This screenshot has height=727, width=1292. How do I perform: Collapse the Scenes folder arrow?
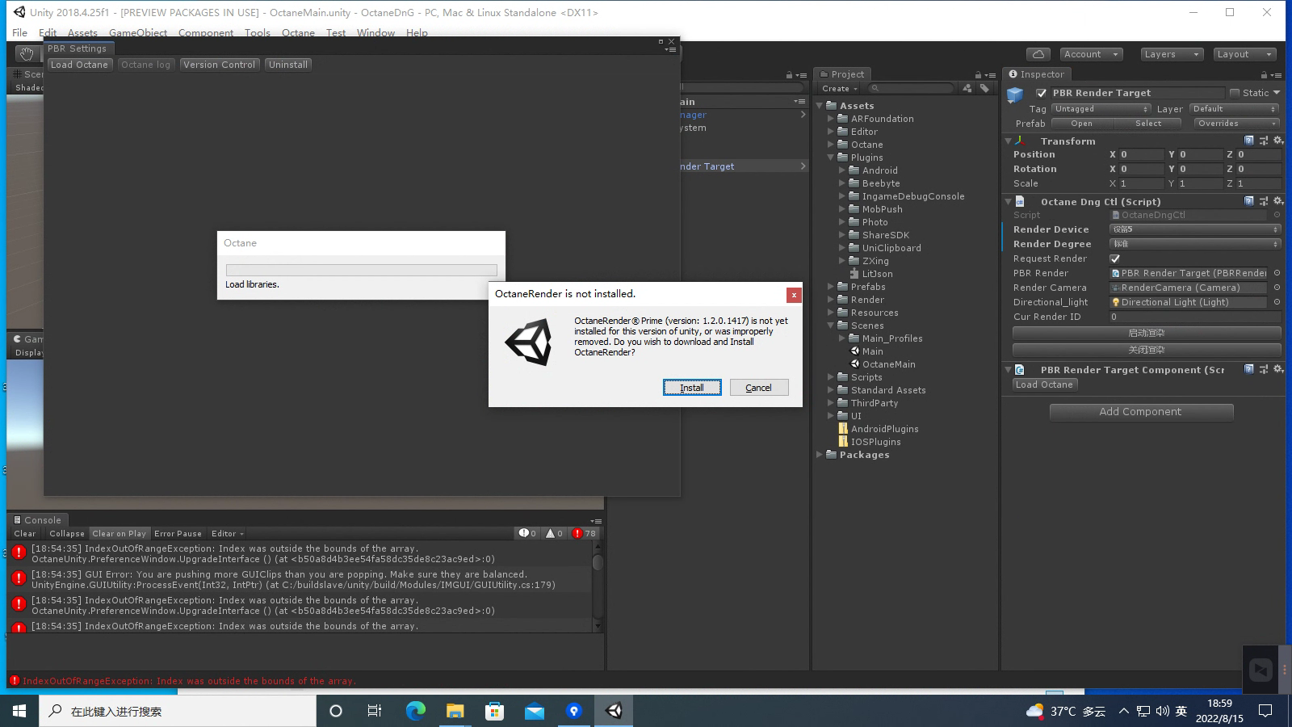[x=831, y=326]
